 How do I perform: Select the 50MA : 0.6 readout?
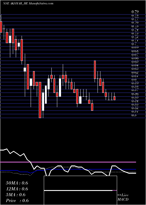(x=17, y=183)
